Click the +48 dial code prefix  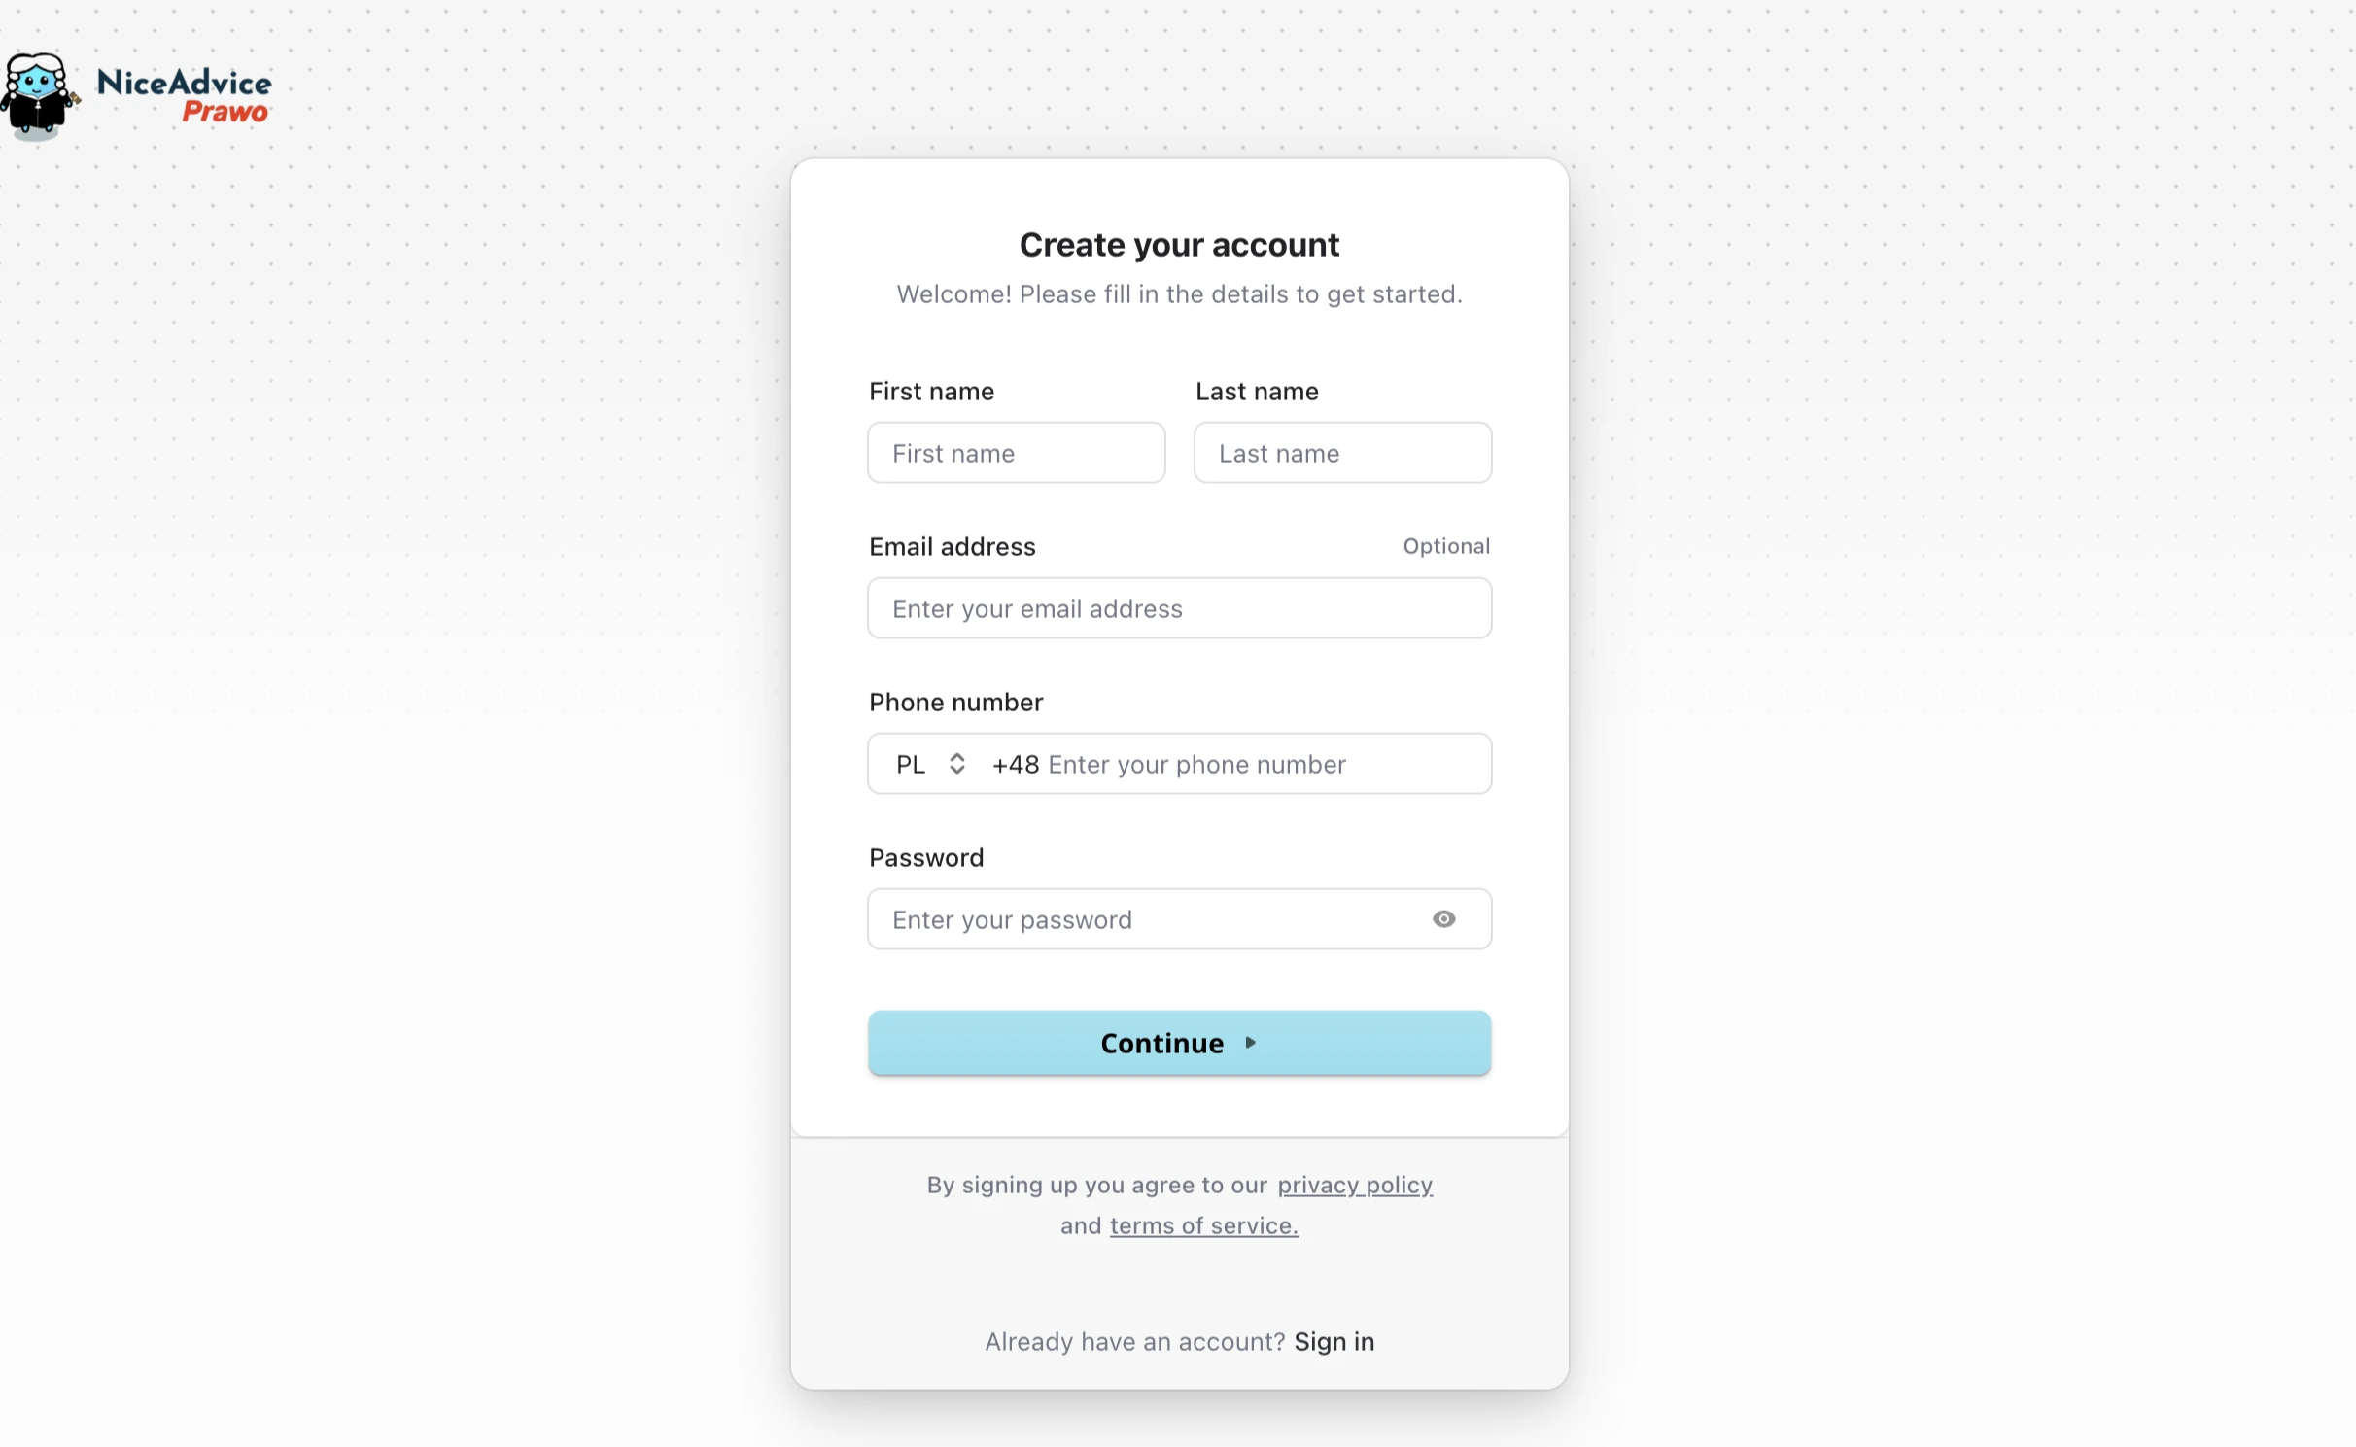pos(1016,765)
